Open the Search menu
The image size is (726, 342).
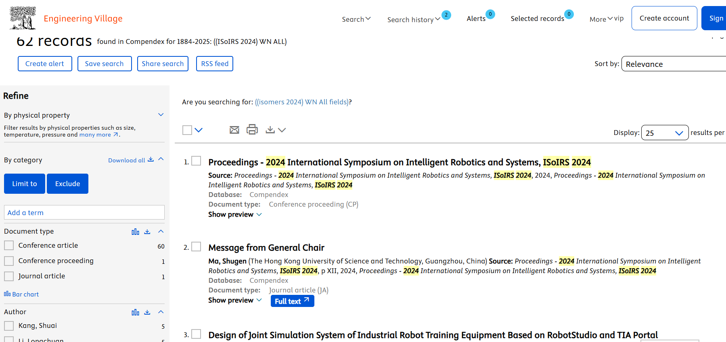tap(356, 19)
